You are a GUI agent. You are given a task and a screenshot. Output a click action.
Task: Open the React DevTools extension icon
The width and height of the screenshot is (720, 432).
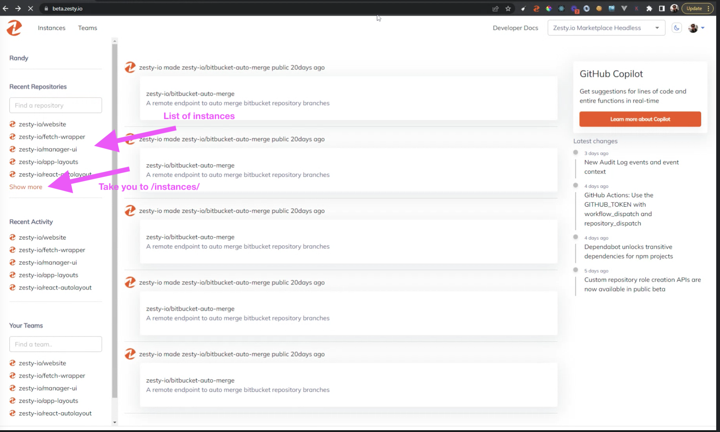(x=561, y=8)
